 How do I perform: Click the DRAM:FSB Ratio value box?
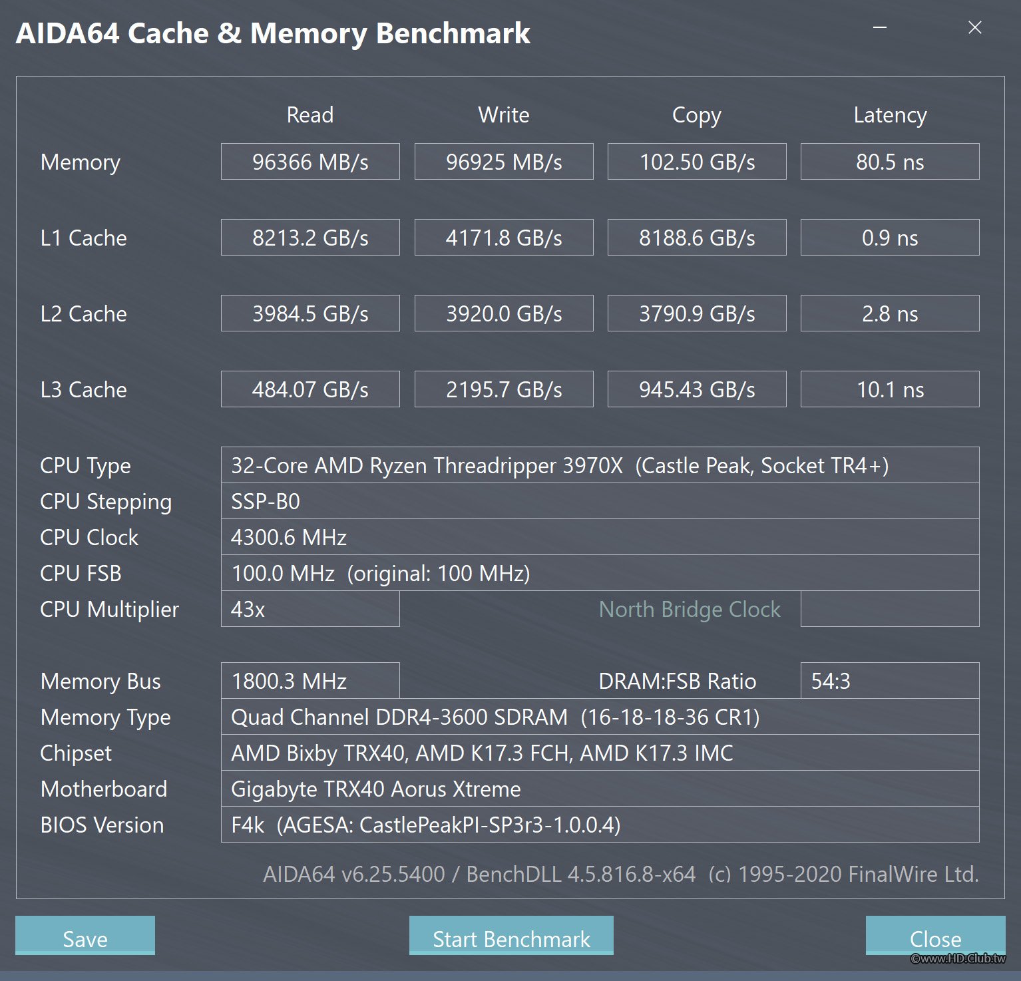(x=890, y=681)
